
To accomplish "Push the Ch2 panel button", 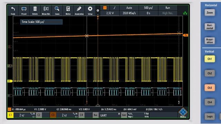I will coord(210,73).
